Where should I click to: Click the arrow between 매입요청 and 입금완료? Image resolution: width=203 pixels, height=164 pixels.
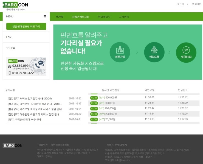(x=169, y=52)
